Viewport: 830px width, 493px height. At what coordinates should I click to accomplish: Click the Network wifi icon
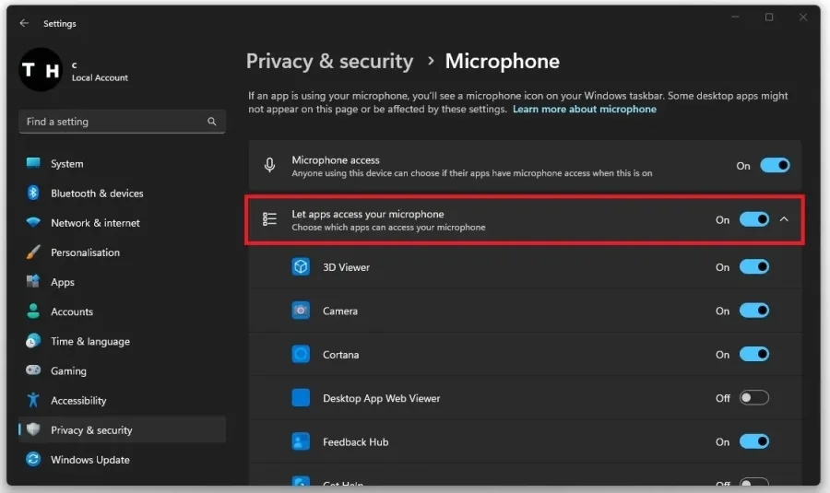tap(33, 222)
